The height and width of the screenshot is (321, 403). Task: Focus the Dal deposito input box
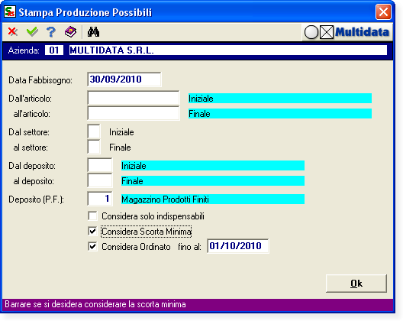click(x=100, y=165)
